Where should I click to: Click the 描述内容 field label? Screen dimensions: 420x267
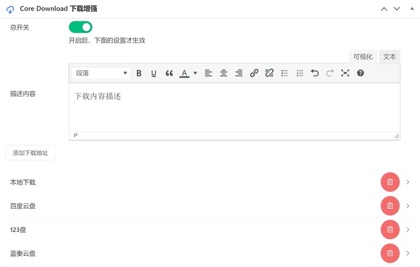point(23,94)
